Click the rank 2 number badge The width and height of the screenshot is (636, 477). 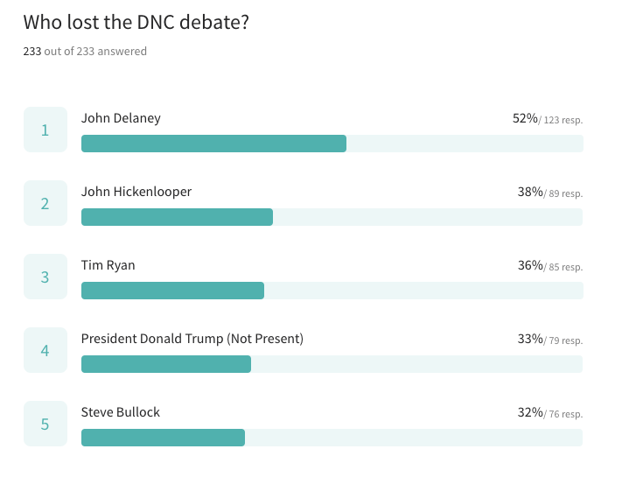[x=45, y=203]
